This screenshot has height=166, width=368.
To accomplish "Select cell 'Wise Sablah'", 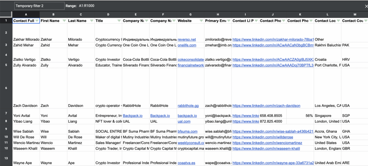I will [26, 129].
